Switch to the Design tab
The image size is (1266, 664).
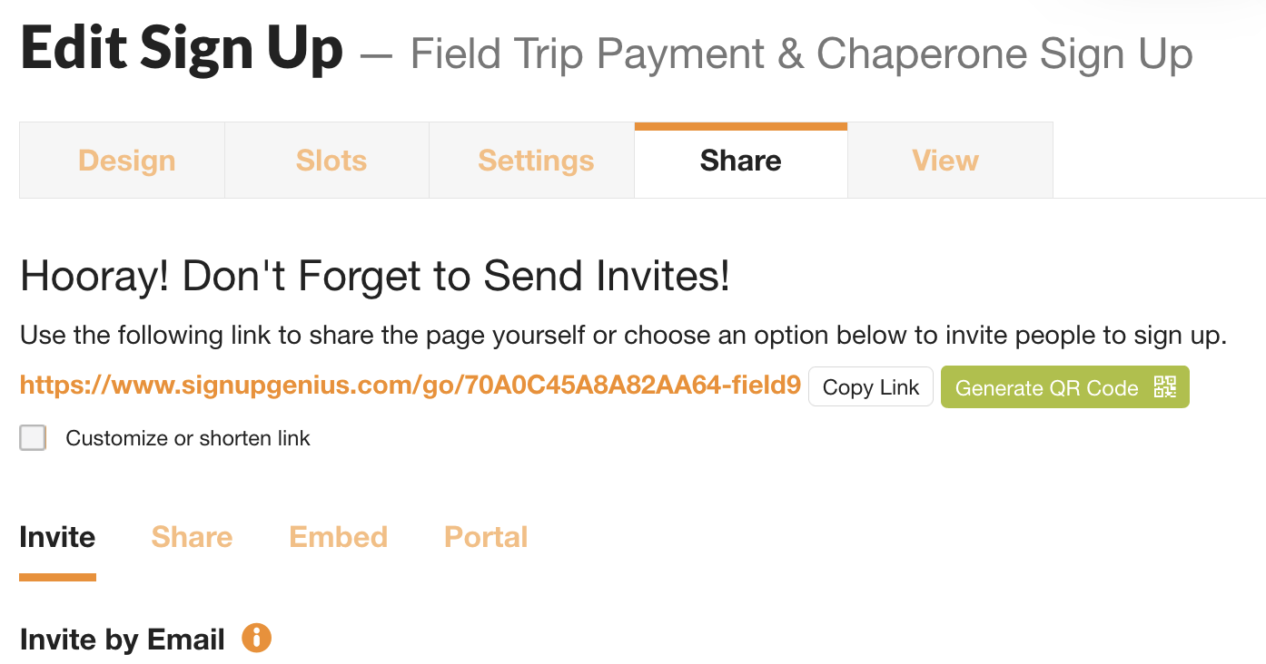click(126, 160)
